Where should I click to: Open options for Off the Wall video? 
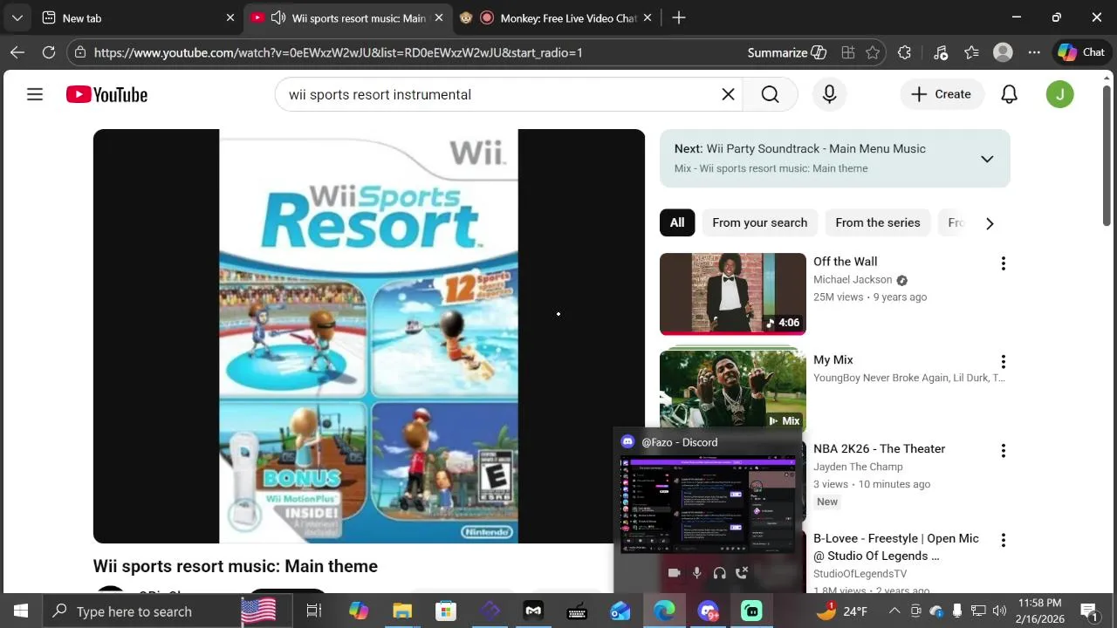tap(1003, 263)
